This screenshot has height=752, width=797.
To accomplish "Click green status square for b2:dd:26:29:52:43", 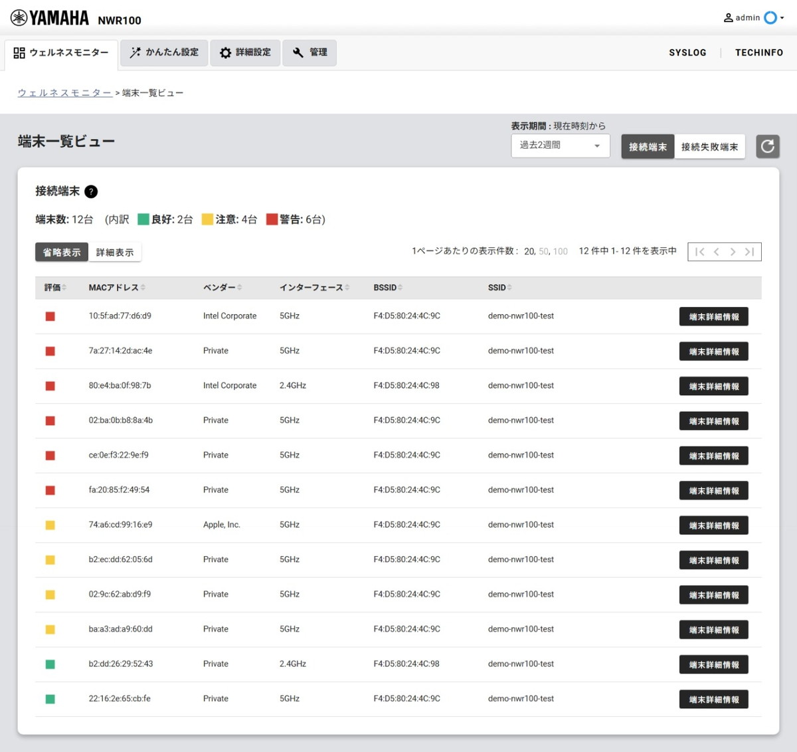I will point(50,664).
